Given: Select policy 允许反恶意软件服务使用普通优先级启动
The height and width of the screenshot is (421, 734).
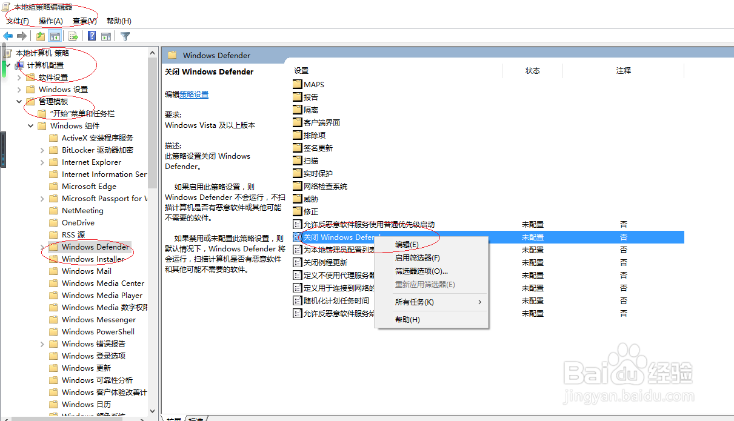Looking at the screenshot, I should point(364,225).
